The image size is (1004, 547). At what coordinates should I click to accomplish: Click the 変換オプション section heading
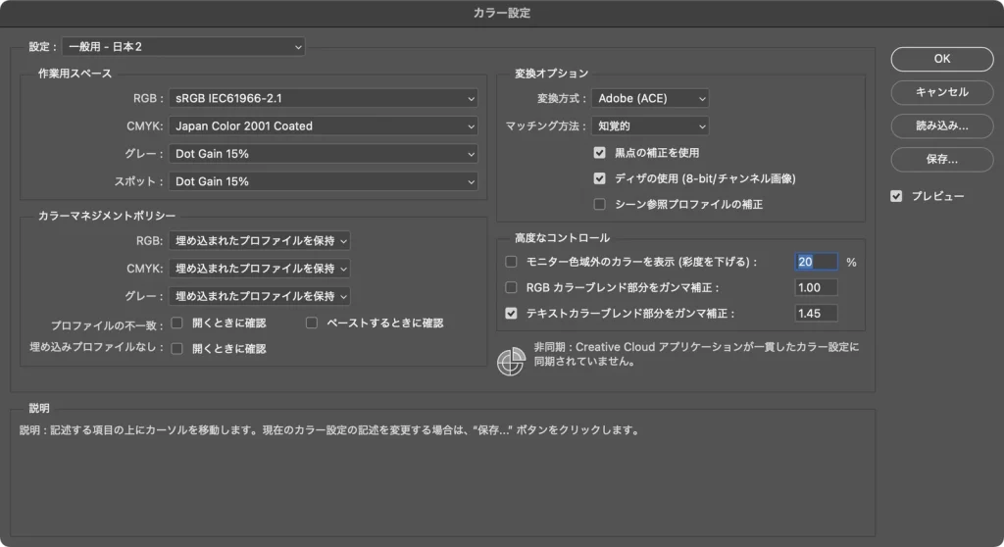click(x=551, y=74)
